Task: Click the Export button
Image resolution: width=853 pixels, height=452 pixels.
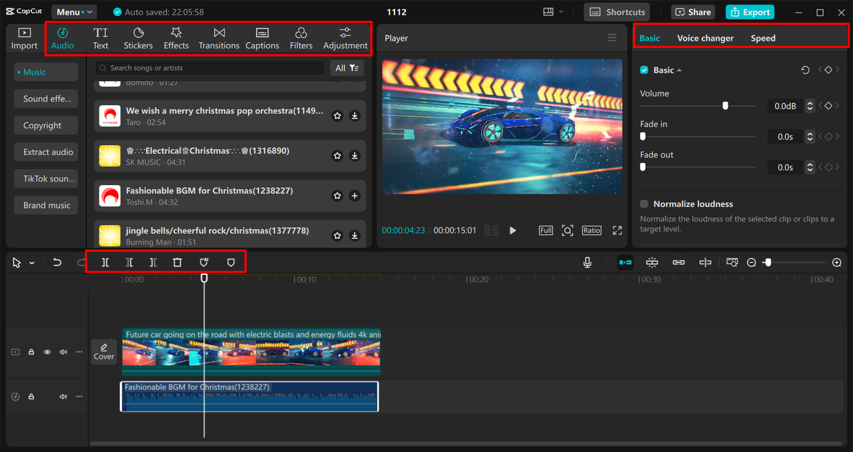Action: [x=750, y=12]
